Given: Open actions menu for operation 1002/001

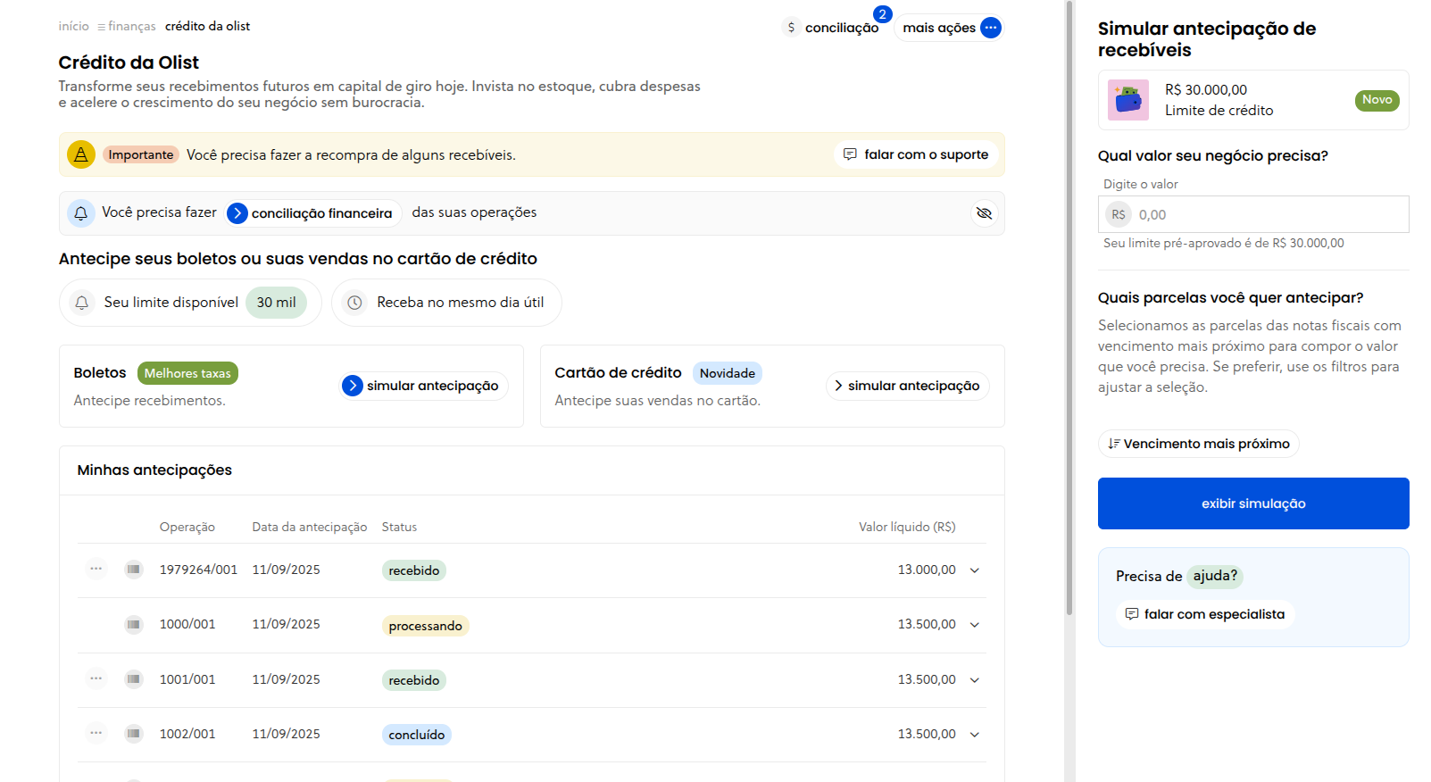Looking at the screenshot, I should [96, 733].
